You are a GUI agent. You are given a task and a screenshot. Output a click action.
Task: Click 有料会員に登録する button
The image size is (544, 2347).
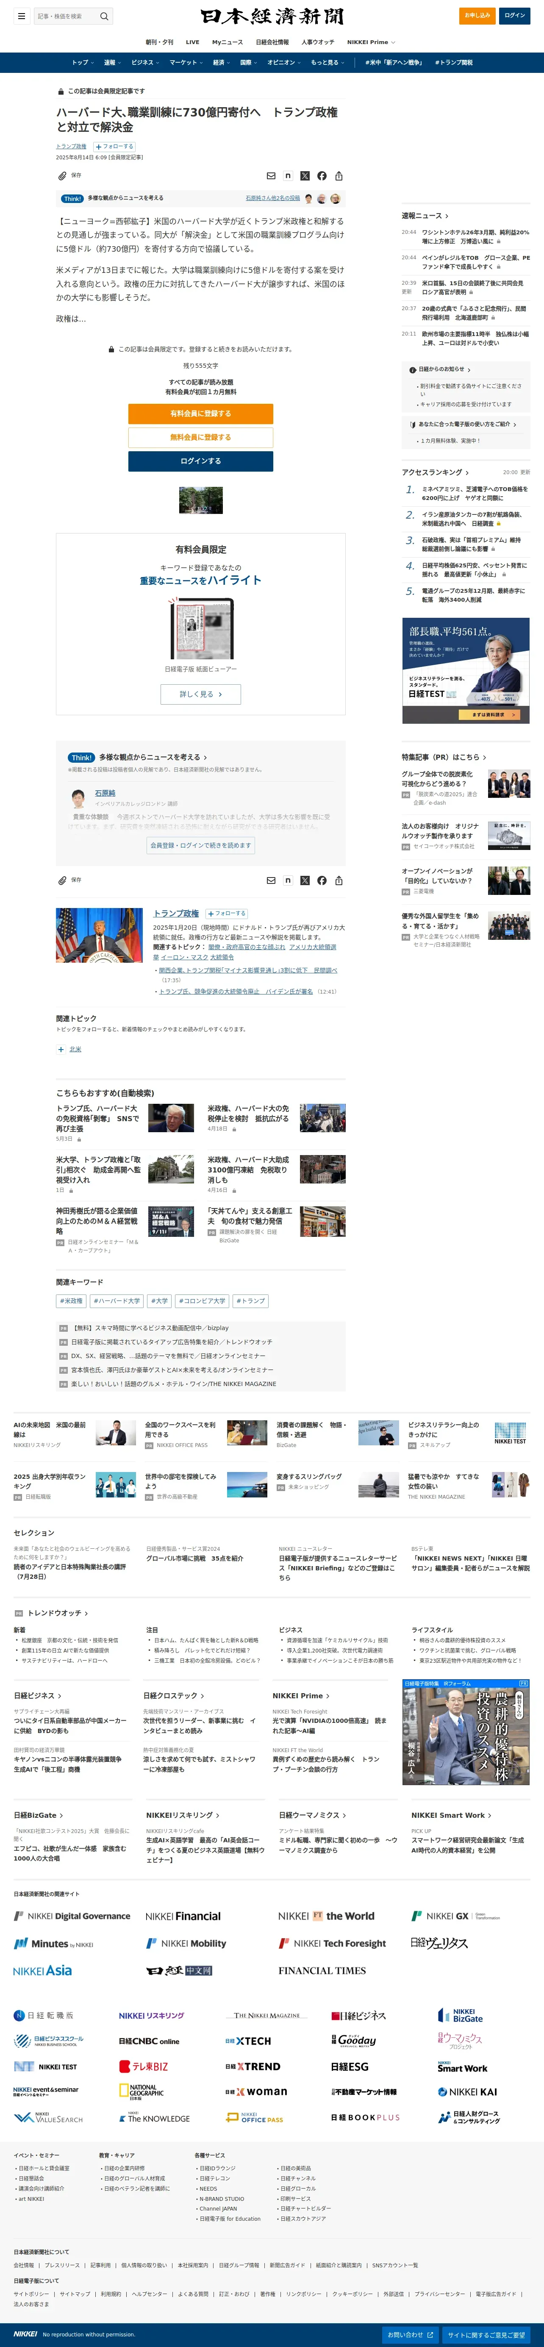tap(200, 414)
